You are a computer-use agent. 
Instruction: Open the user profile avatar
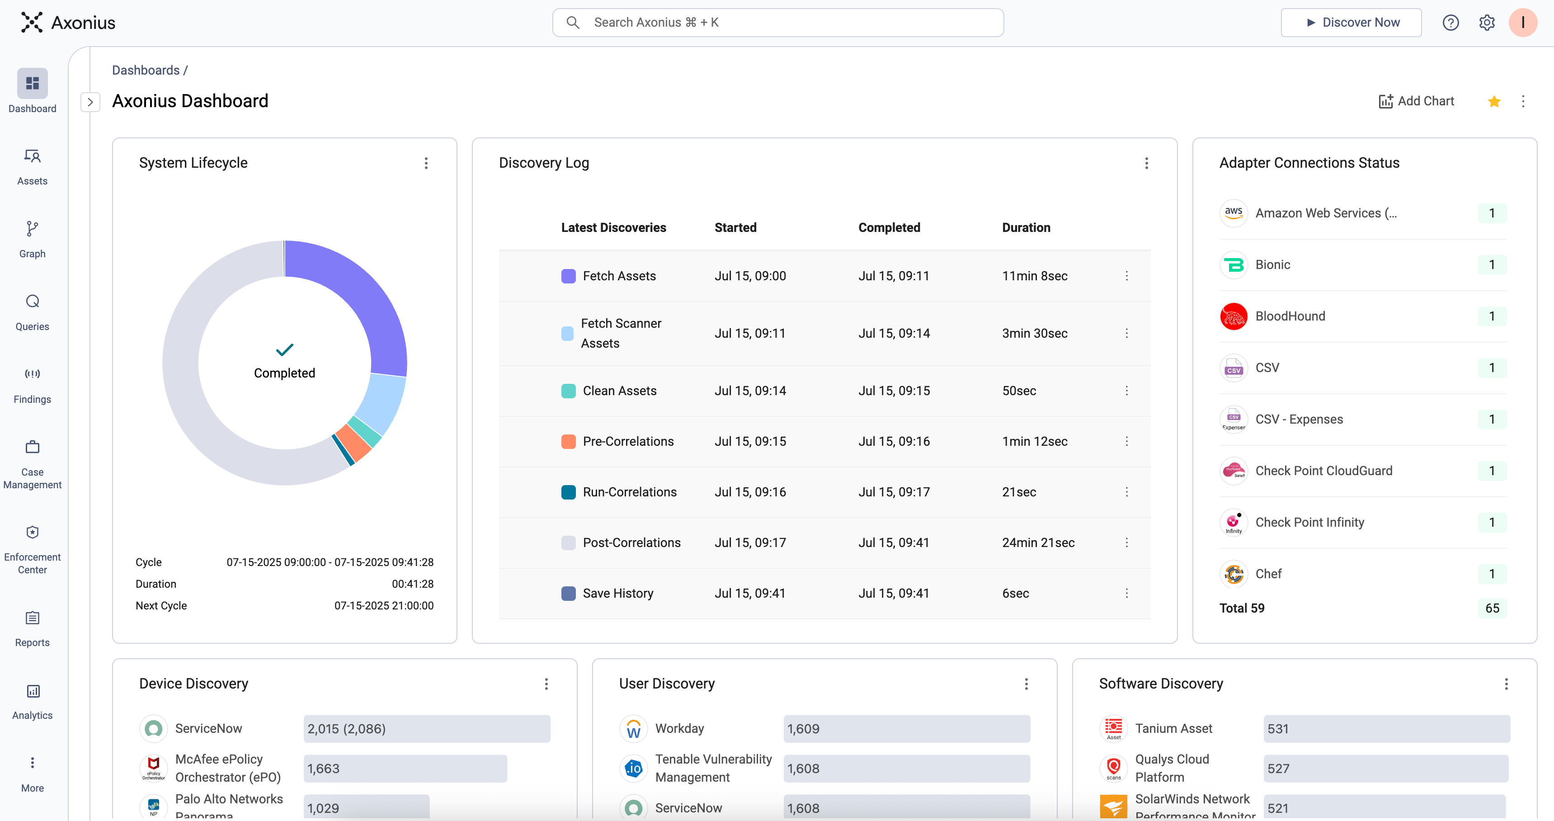[x=1523, y=22]
